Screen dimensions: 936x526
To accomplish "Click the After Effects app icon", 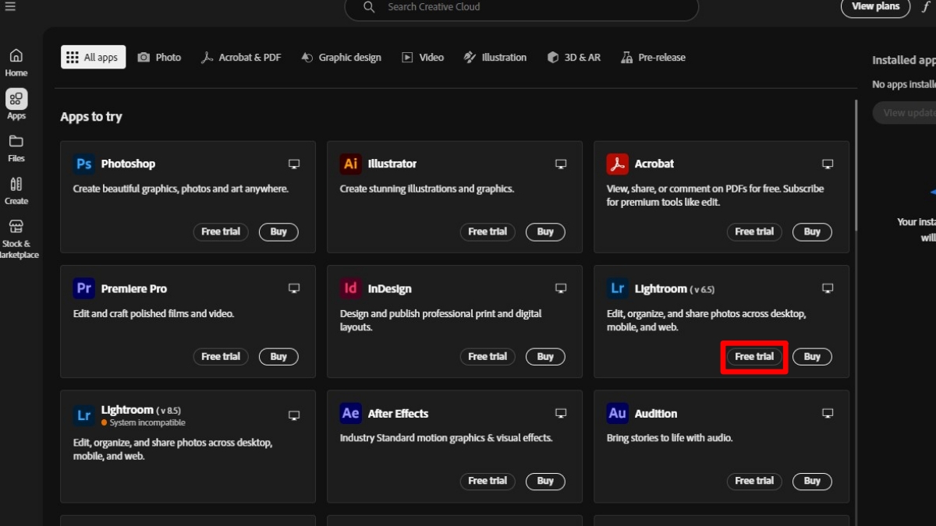I will (350, 413).
